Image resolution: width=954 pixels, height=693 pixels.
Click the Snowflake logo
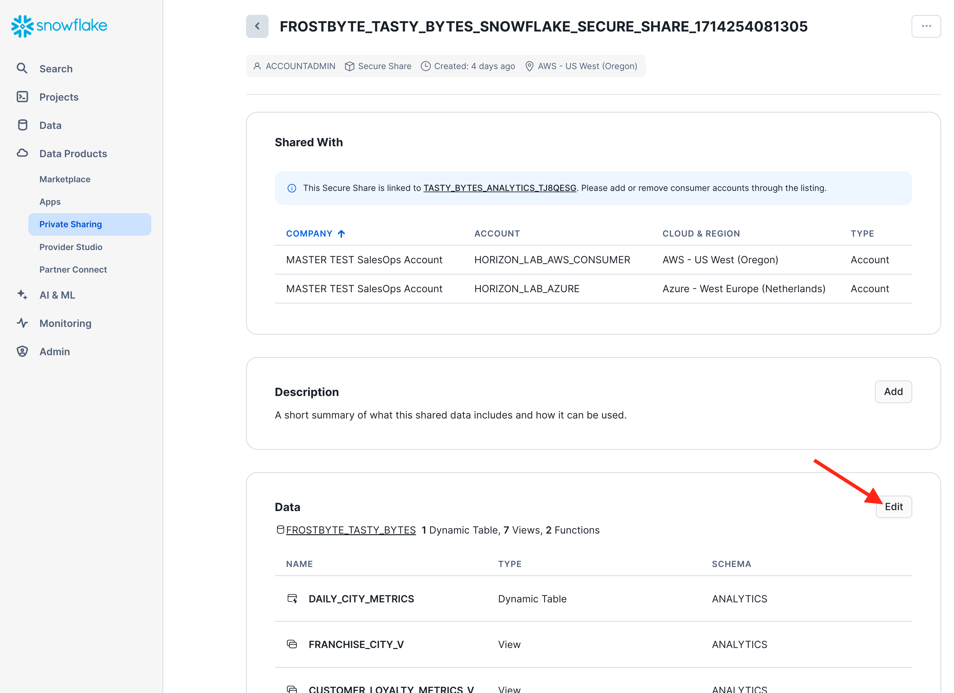59,26
